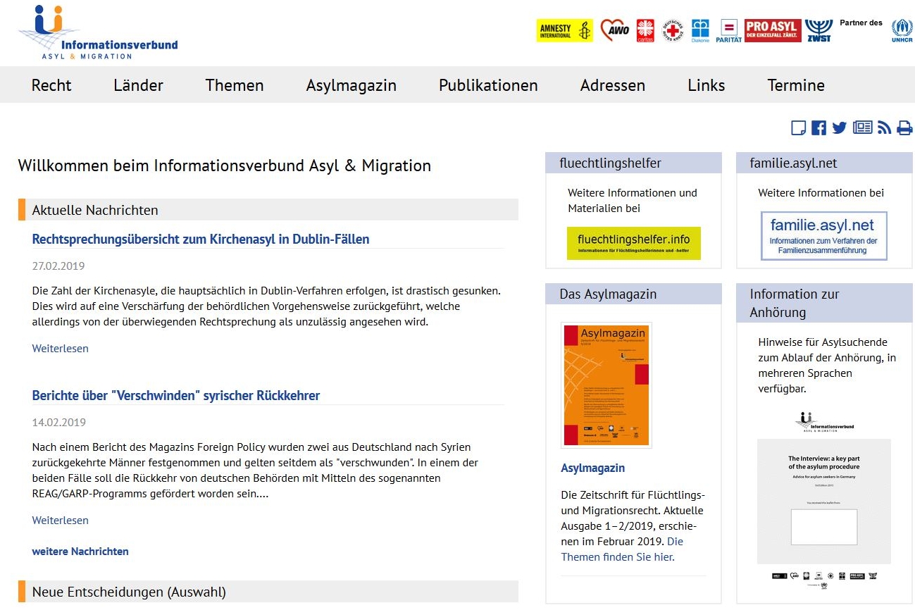
Task: Click the sticky note icon
Action: (x=798, y=127)
